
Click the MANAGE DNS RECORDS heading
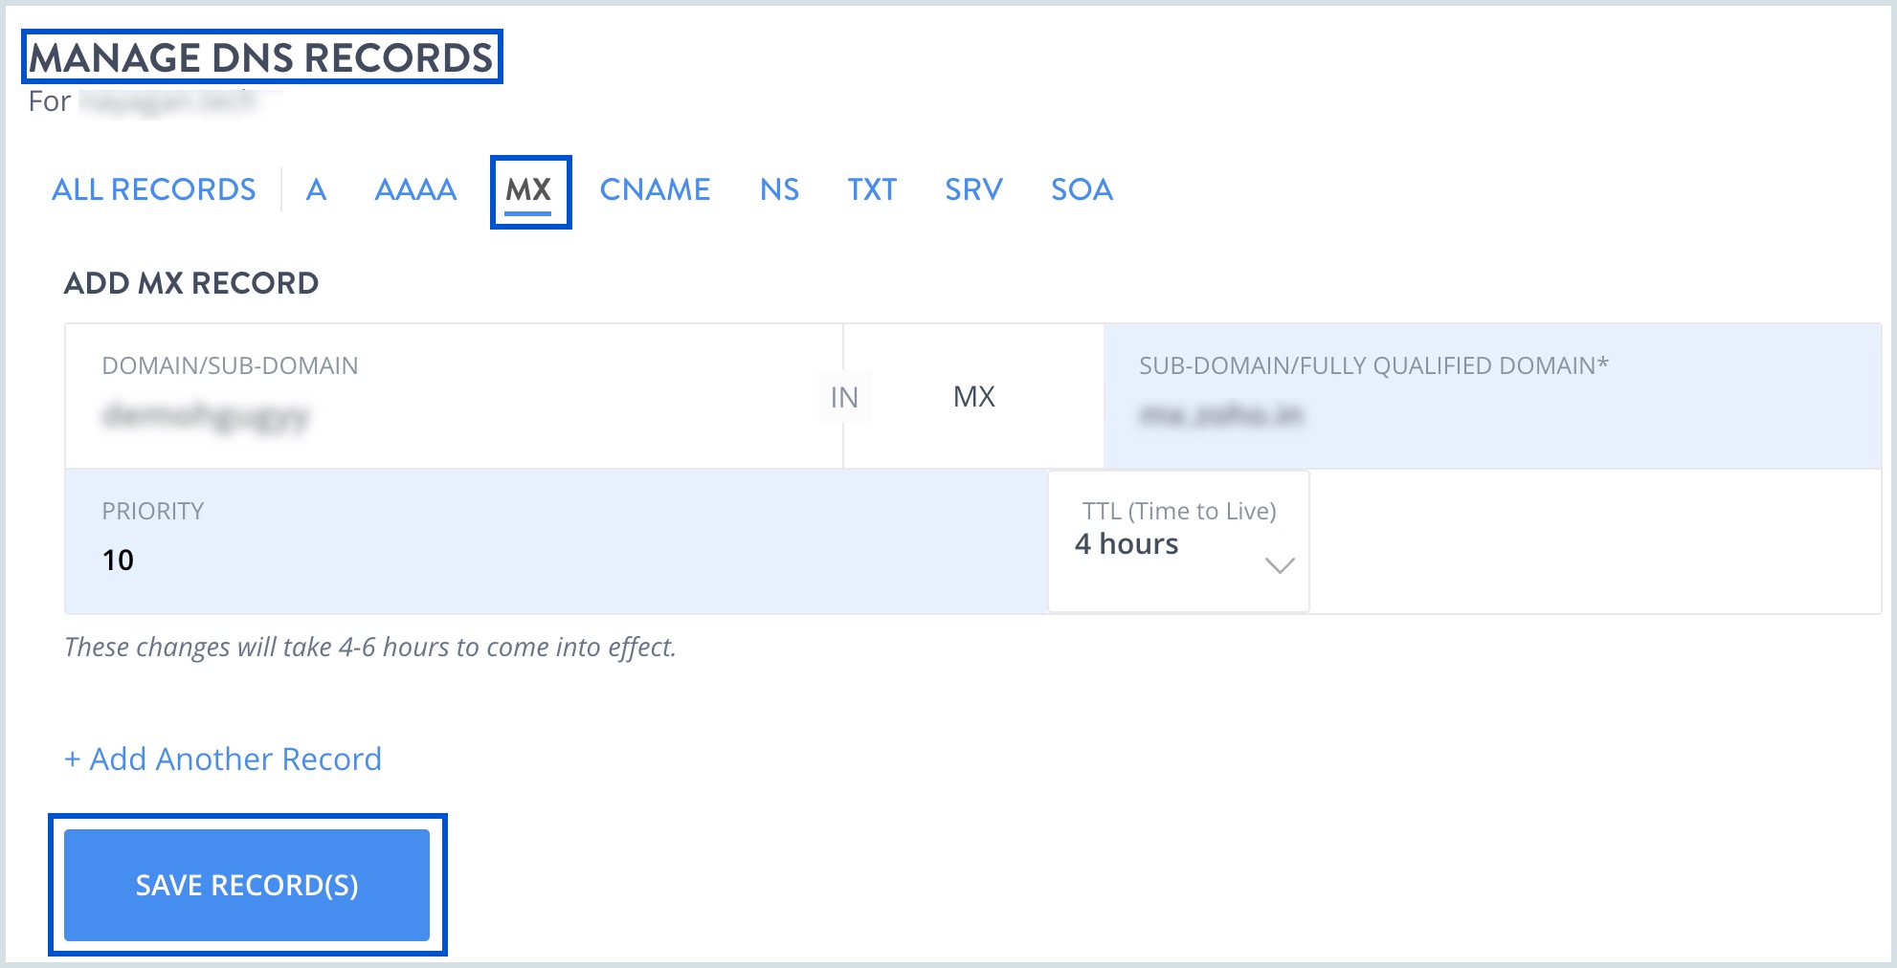click(x=261, y=57)
